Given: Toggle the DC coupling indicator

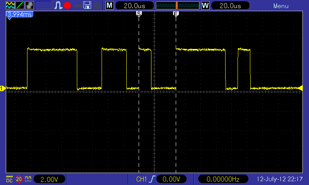Looking at the screenshot, I should coord(9,179).
